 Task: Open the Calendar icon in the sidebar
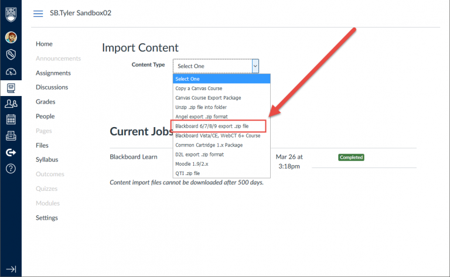click(11, 119)
